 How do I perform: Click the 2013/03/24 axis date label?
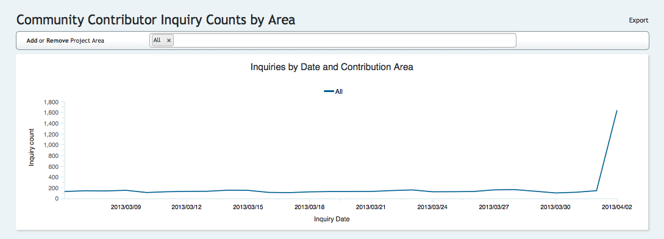click(432, 207)
